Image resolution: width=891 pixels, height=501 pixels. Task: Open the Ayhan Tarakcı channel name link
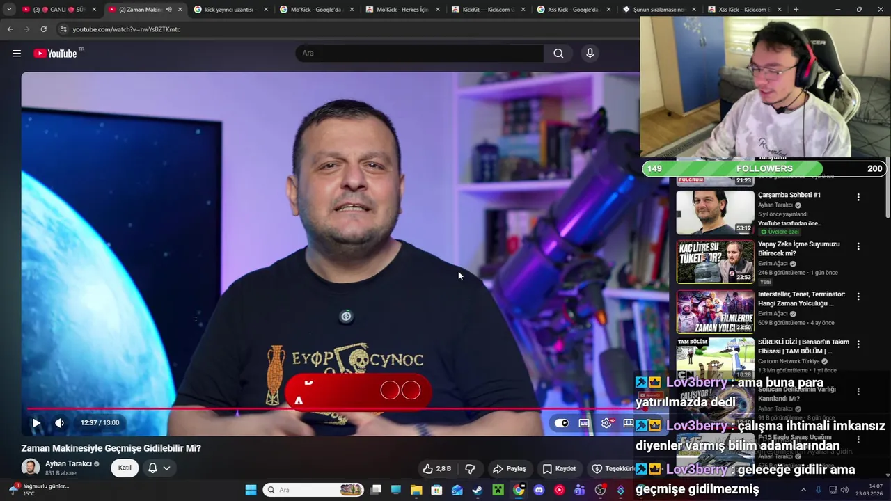pos(69,463)
